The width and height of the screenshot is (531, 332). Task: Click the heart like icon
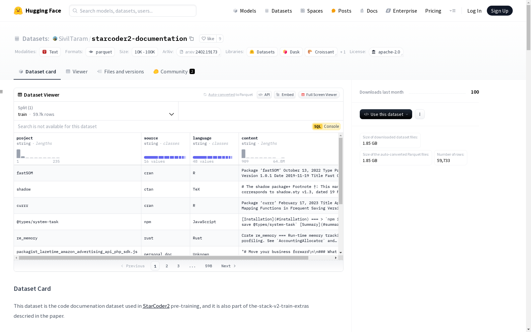click(204, 39)
